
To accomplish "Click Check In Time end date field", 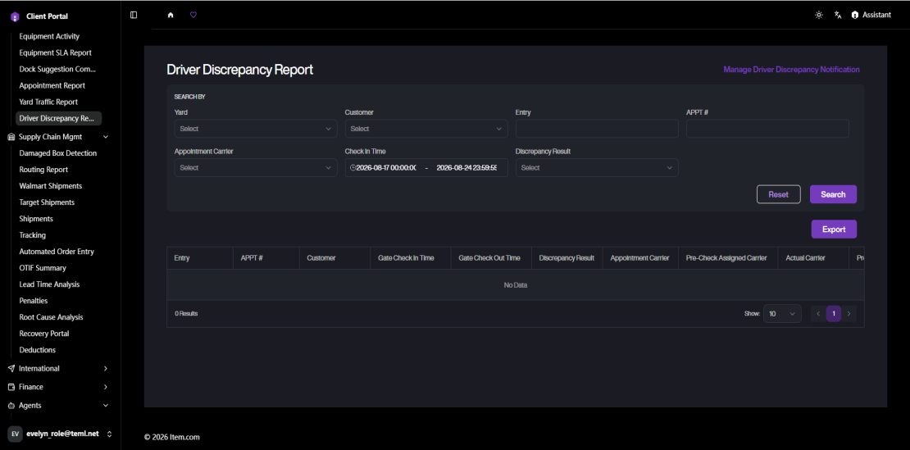I will tap(466, 167).
